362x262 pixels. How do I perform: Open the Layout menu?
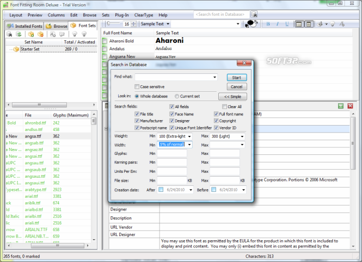pos(16,15)
